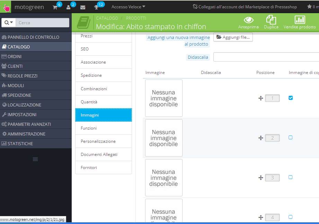Open the Accesso Veloce dropdown
319x224 pixels.
tap(128, 7)
